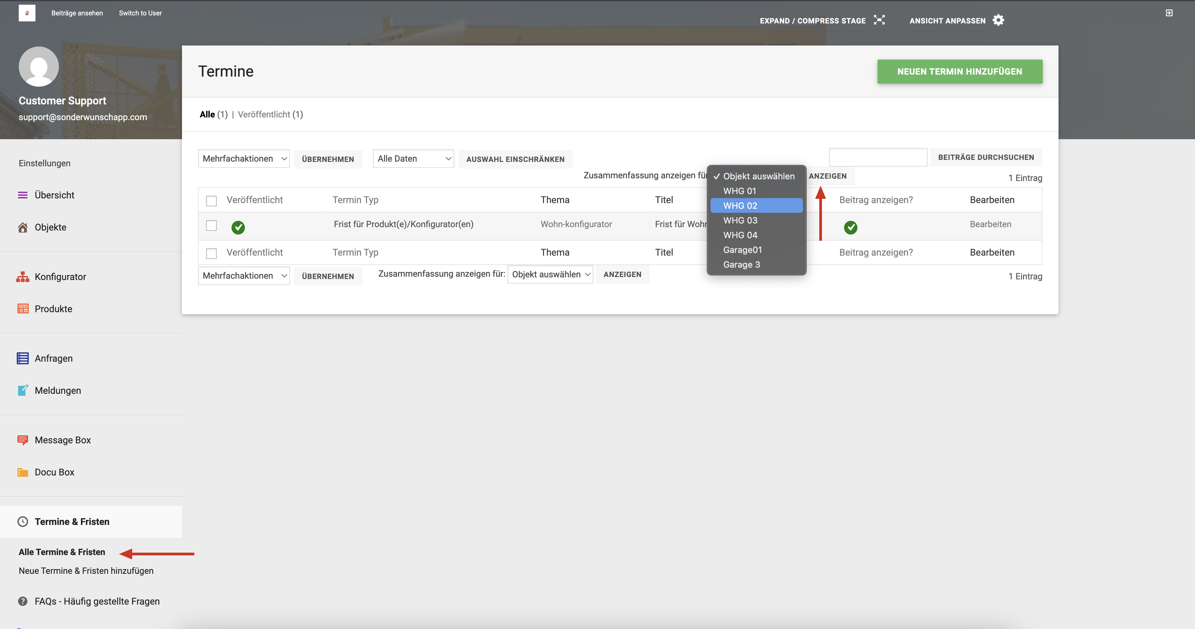Screen dimensions: 1195x629
Task: Open Neue Termine & Fristen hinzufügen link
Action: pyautogui.click(x=86, y=570)
